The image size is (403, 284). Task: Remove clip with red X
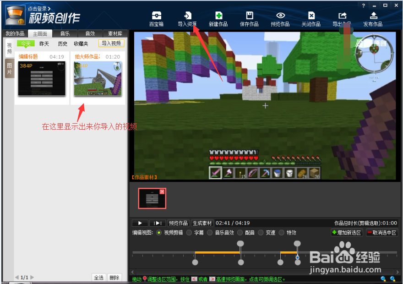pyautogui.click(x=162, y=192)
